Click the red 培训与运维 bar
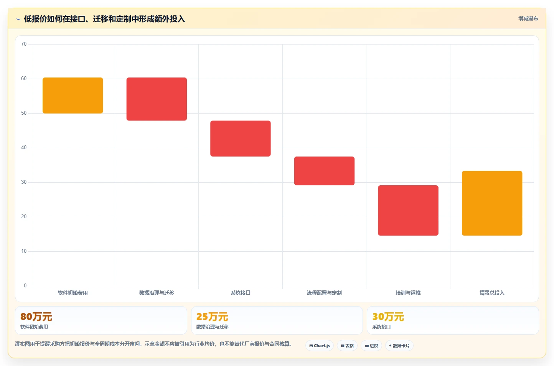The width and height of the screenshot is (554, 366). 408,210
